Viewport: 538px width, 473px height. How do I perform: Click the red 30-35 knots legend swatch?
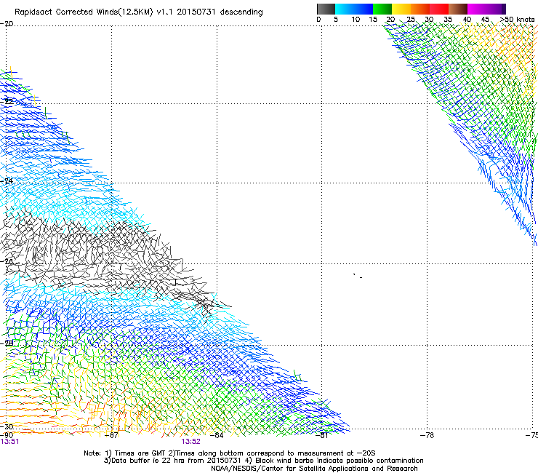click(x=439, y=9)
